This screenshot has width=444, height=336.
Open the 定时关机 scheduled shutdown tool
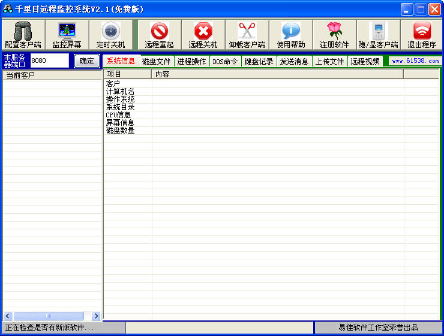click(x=110, y=35)
